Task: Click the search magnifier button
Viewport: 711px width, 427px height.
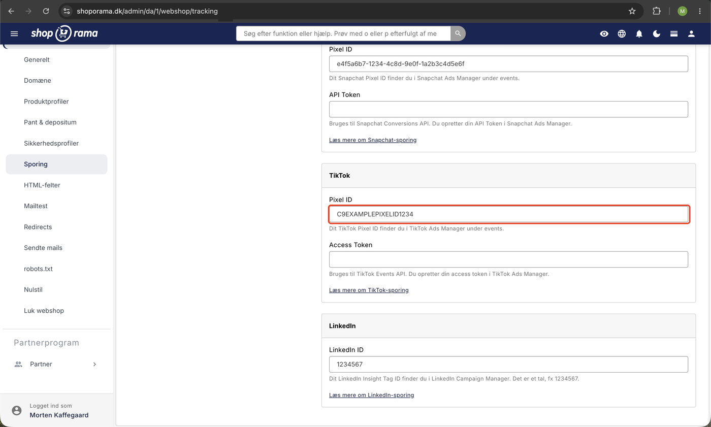Action: point(458,34)
